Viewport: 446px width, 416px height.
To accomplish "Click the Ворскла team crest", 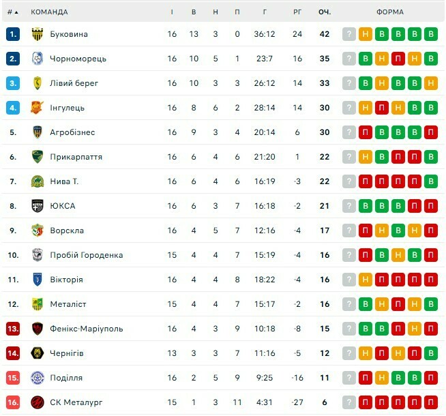I will tap(38, 231).
